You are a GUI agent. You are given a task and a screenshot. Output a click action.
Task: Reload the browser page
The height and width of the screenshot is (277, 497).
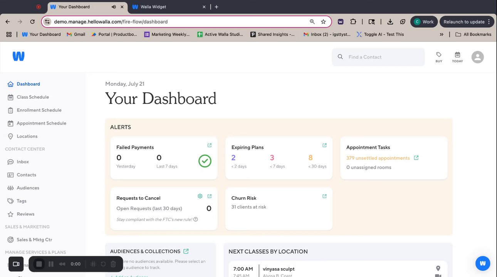[32, 22]
